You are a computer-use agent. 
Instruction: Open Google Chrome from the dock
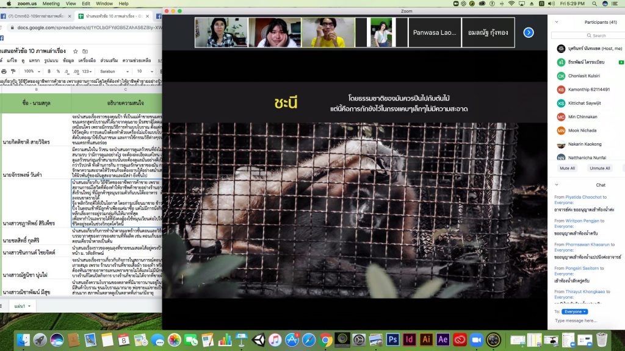pos(326,339)
